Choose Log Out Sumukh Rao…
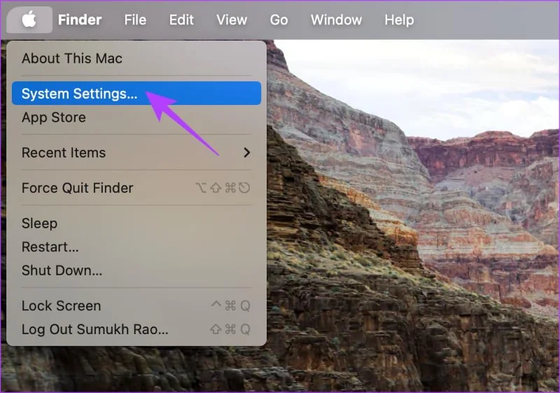Viewport: 560px width, 393px height. point(136,329)
